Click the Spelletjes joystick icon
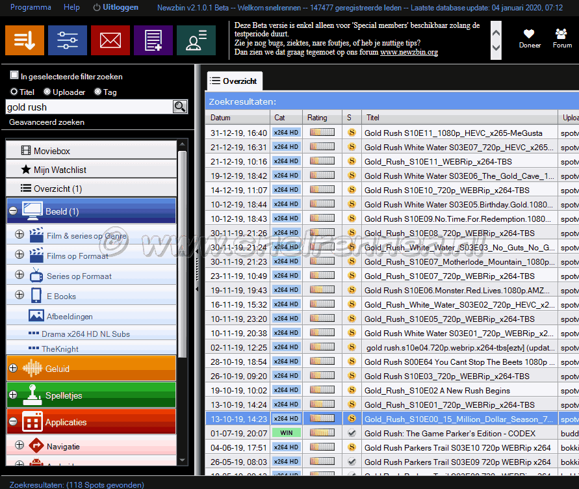Image resolution: width=579 pixels, height=489 pixels. click(32, 395)
